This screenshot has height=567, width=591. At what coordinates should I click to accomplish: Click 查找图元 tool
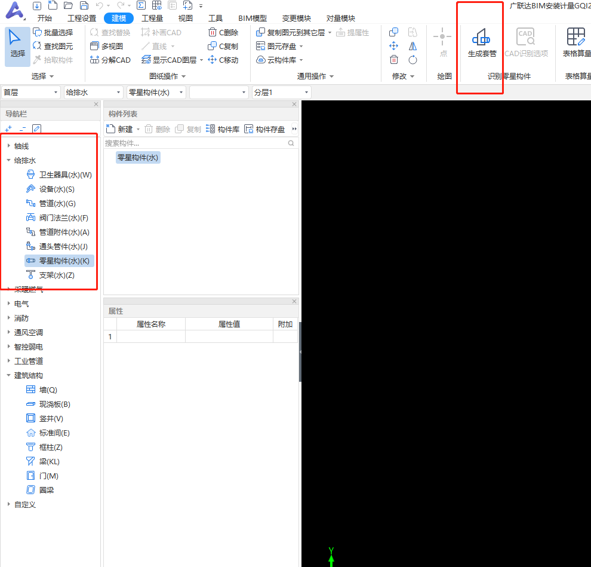click(53, 46)
